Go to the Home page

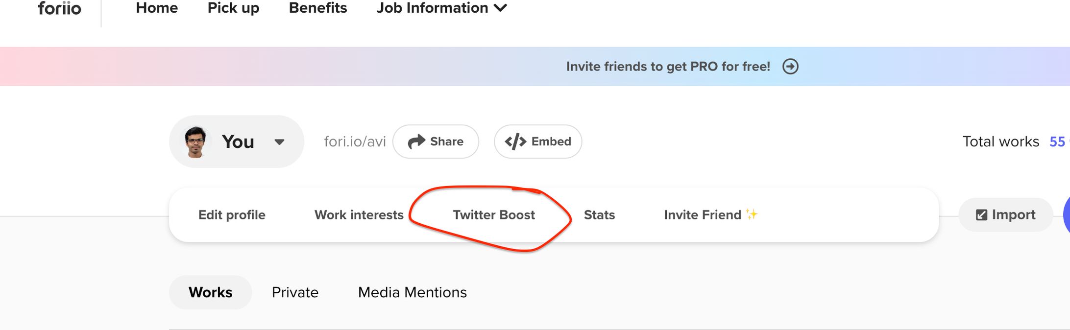coord(157,8)
